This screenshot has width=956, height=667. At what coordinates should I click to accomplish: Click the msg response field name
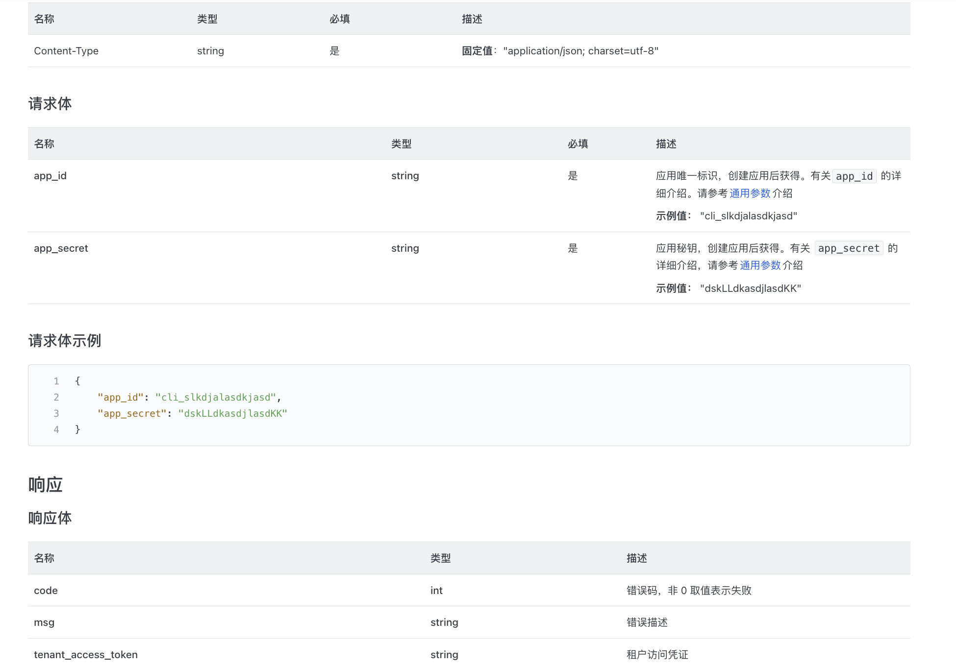click(44, 622)
